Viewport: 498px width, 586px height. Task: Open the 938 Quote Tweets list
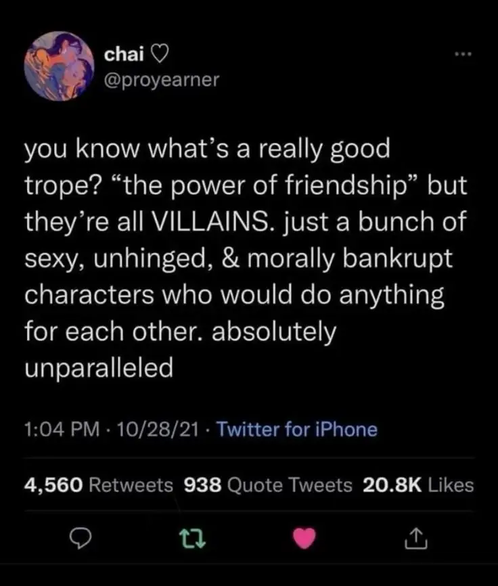point(268,484)
